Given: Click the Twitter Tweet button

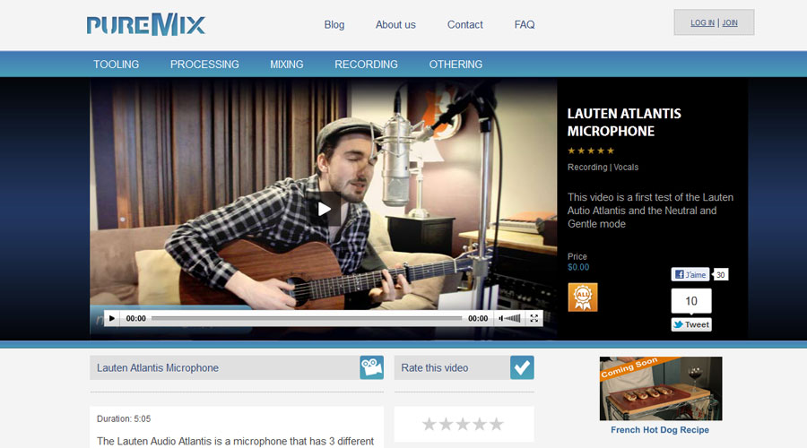Looking at the screenshot, I should click(690, 324).
